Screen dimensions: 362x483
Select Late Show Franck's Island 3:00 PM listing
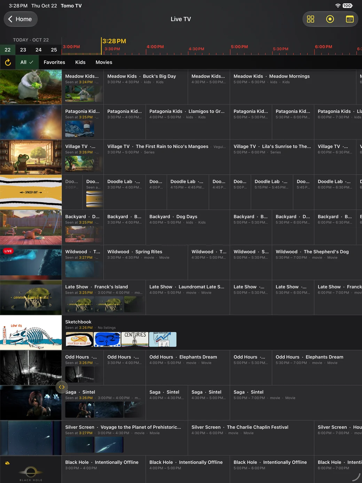(104, 298)
